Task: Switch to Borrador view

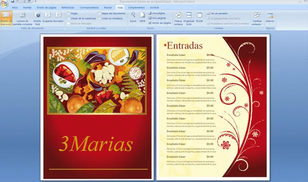Action: click(x=58, y=17)
